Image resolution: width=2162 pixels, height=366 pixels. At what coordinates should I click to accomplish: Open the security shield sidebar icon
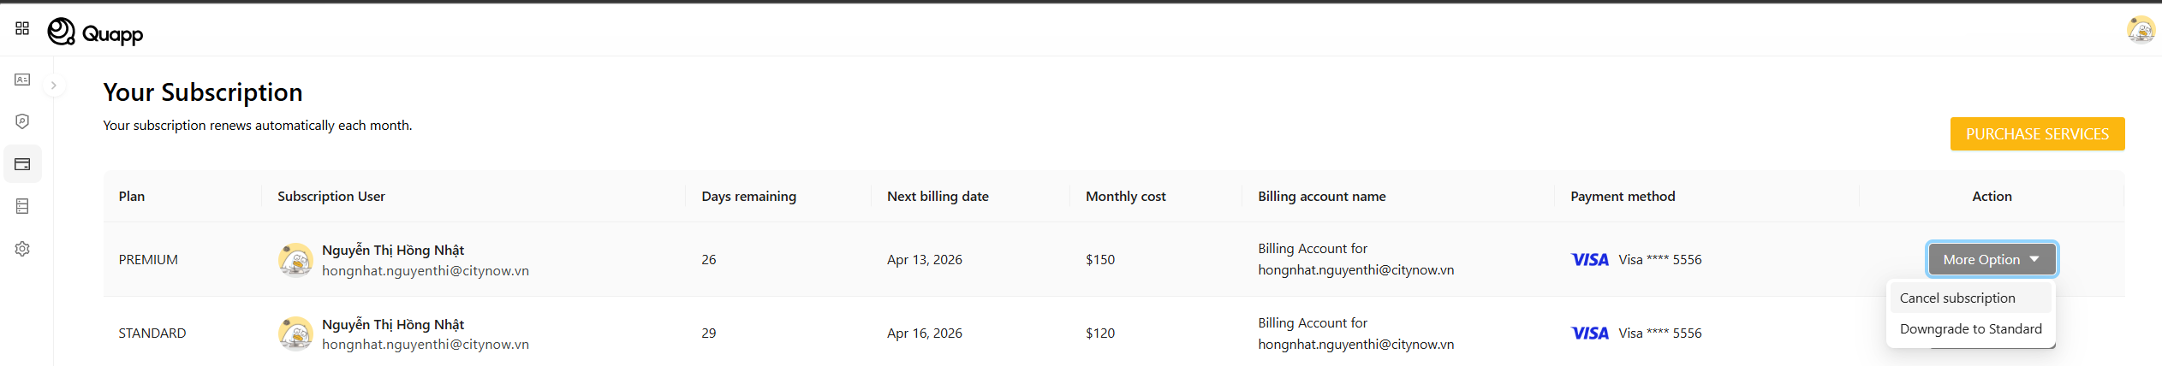(22, 121)
